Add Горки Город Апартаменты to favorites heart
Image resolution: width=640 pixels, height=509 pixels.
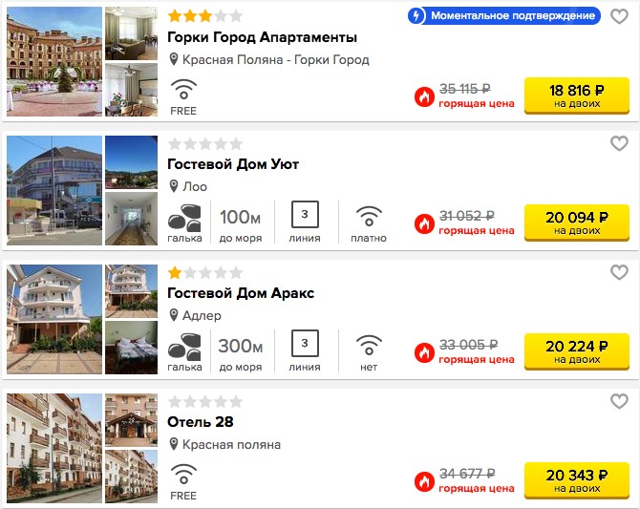point(619,16)
